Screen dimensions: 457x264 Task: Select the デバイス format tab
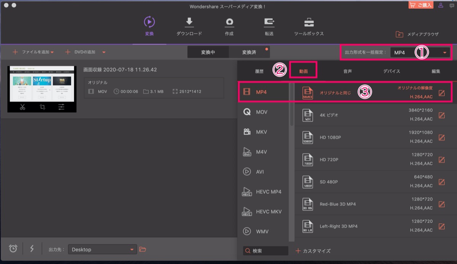(391, 71)
